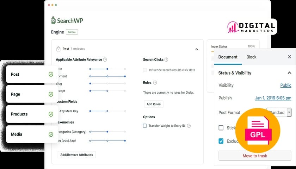Click the "Post Format" label
The width and height of the screenshot is (296, 169).
tap(229, 113)
